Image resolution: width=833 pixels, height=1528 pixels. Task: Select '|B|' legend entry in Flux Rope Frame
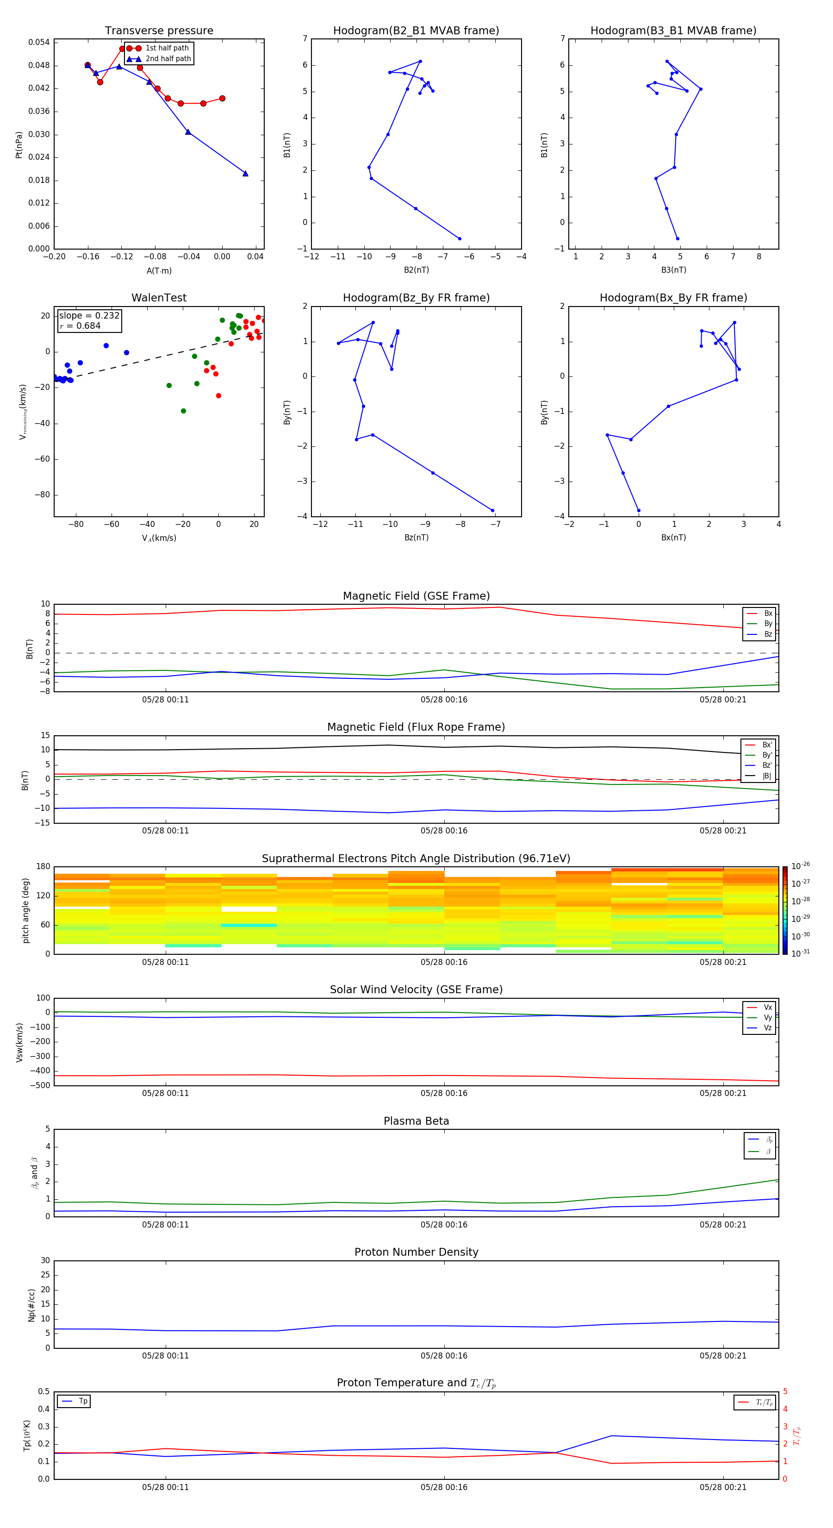tap(759, 776)
